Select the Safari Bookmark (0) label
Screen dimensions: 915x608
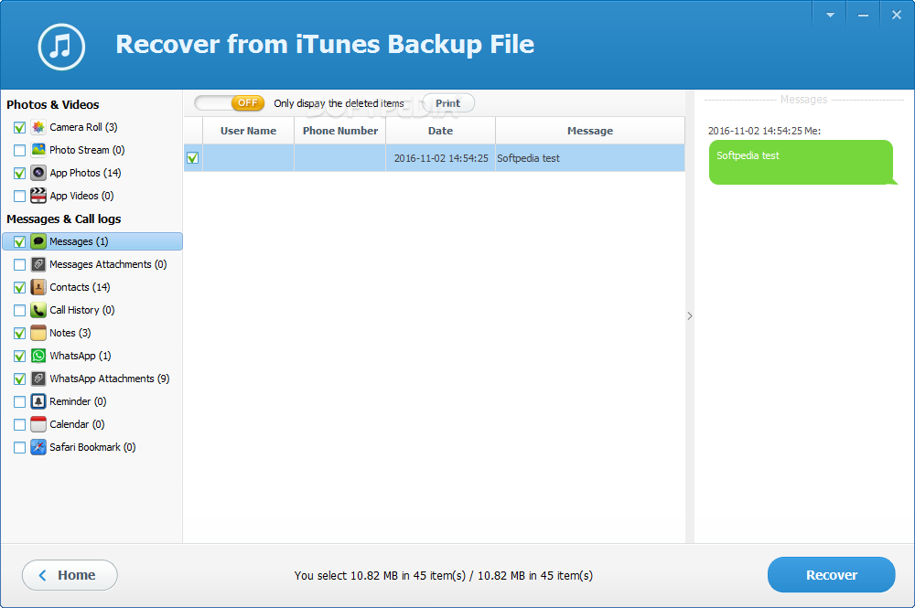coord(92,447)
